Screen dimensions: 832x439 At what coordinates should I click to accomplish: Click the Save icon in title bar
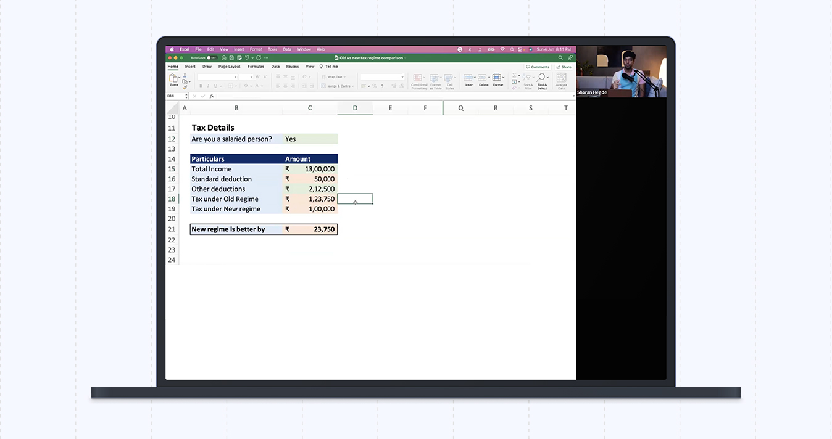232,57
